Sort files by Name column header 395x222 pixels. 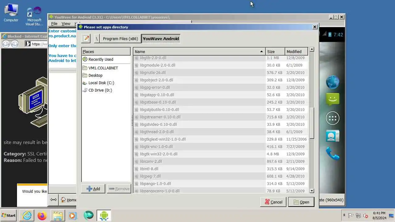(x=199, y=51)
